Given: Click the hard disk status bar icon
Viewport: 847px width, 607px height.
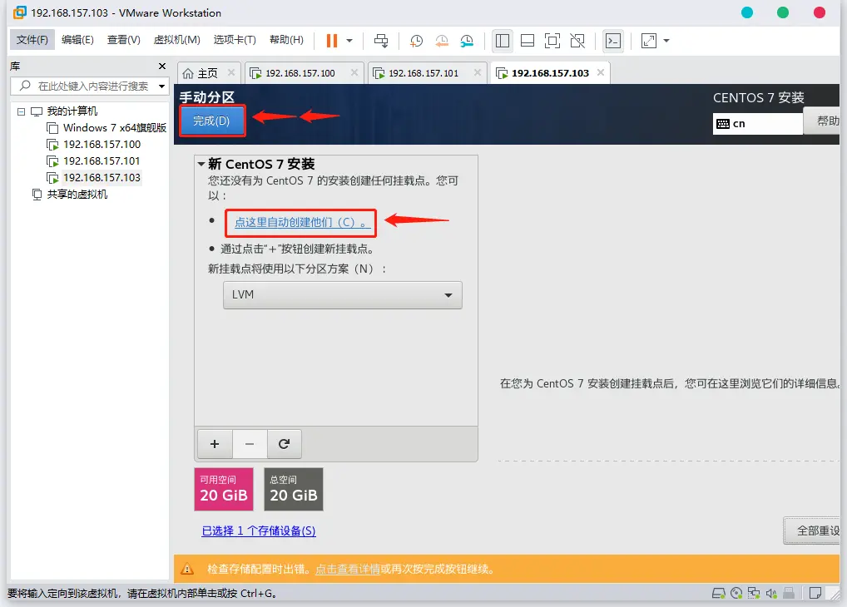Looking at the screenshot, I should click(x=718, y=594).
